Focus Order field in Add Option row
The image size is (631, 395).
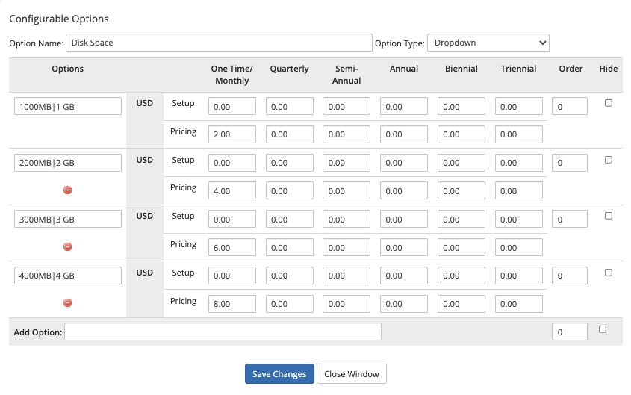[570, 332]
